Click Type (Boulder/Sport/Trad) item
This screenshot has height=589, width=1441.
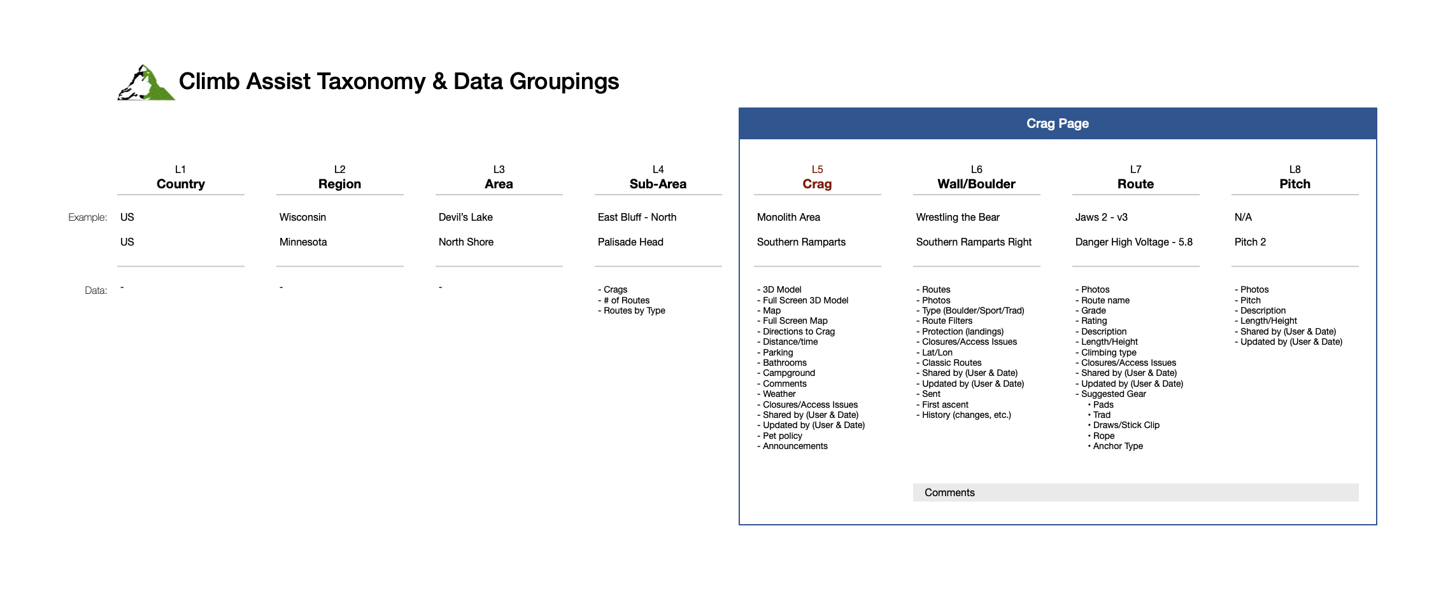pyautogui.click(x=970, y=310)
